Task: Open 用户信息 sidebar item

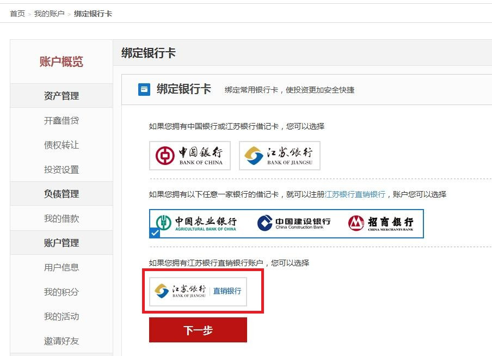Action: point(61,267)
